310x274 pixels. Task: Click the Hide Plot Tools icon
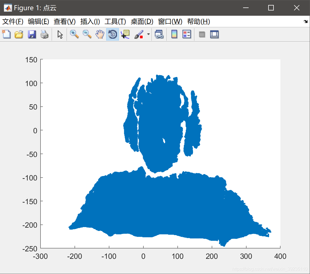pos(202,34)
